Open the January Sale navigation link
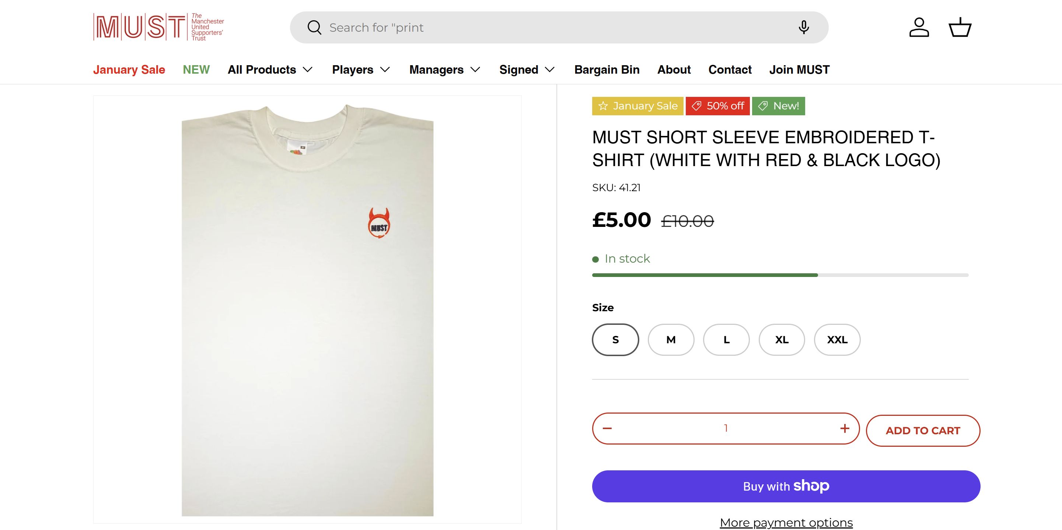 tap(129, 70)
